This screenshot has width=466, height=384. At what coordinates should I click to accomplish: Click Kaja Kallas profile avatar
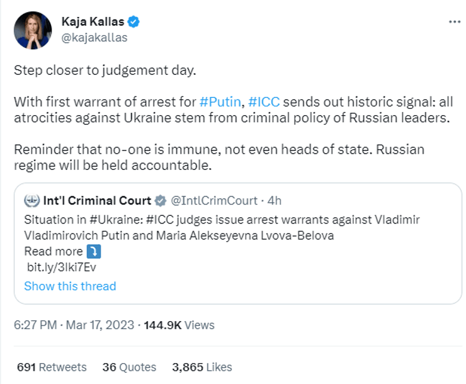pyautogui.click(x=31, y=29)
